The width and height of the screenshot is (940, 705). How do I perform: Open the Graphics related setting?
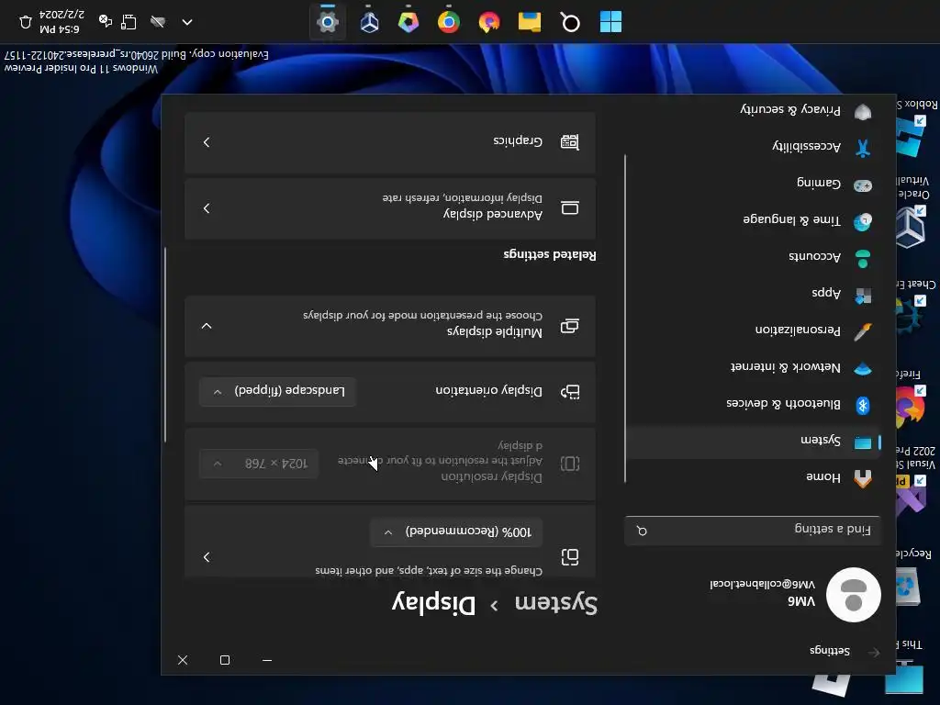(390, 142)
